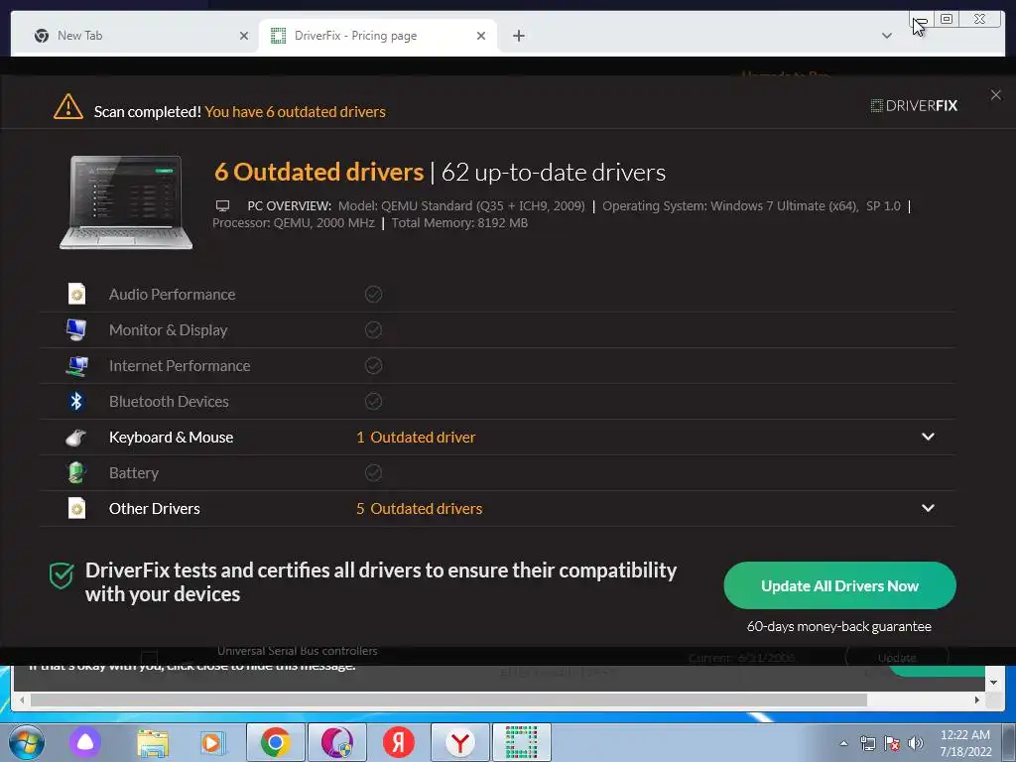Click the network tray icon

867,743
